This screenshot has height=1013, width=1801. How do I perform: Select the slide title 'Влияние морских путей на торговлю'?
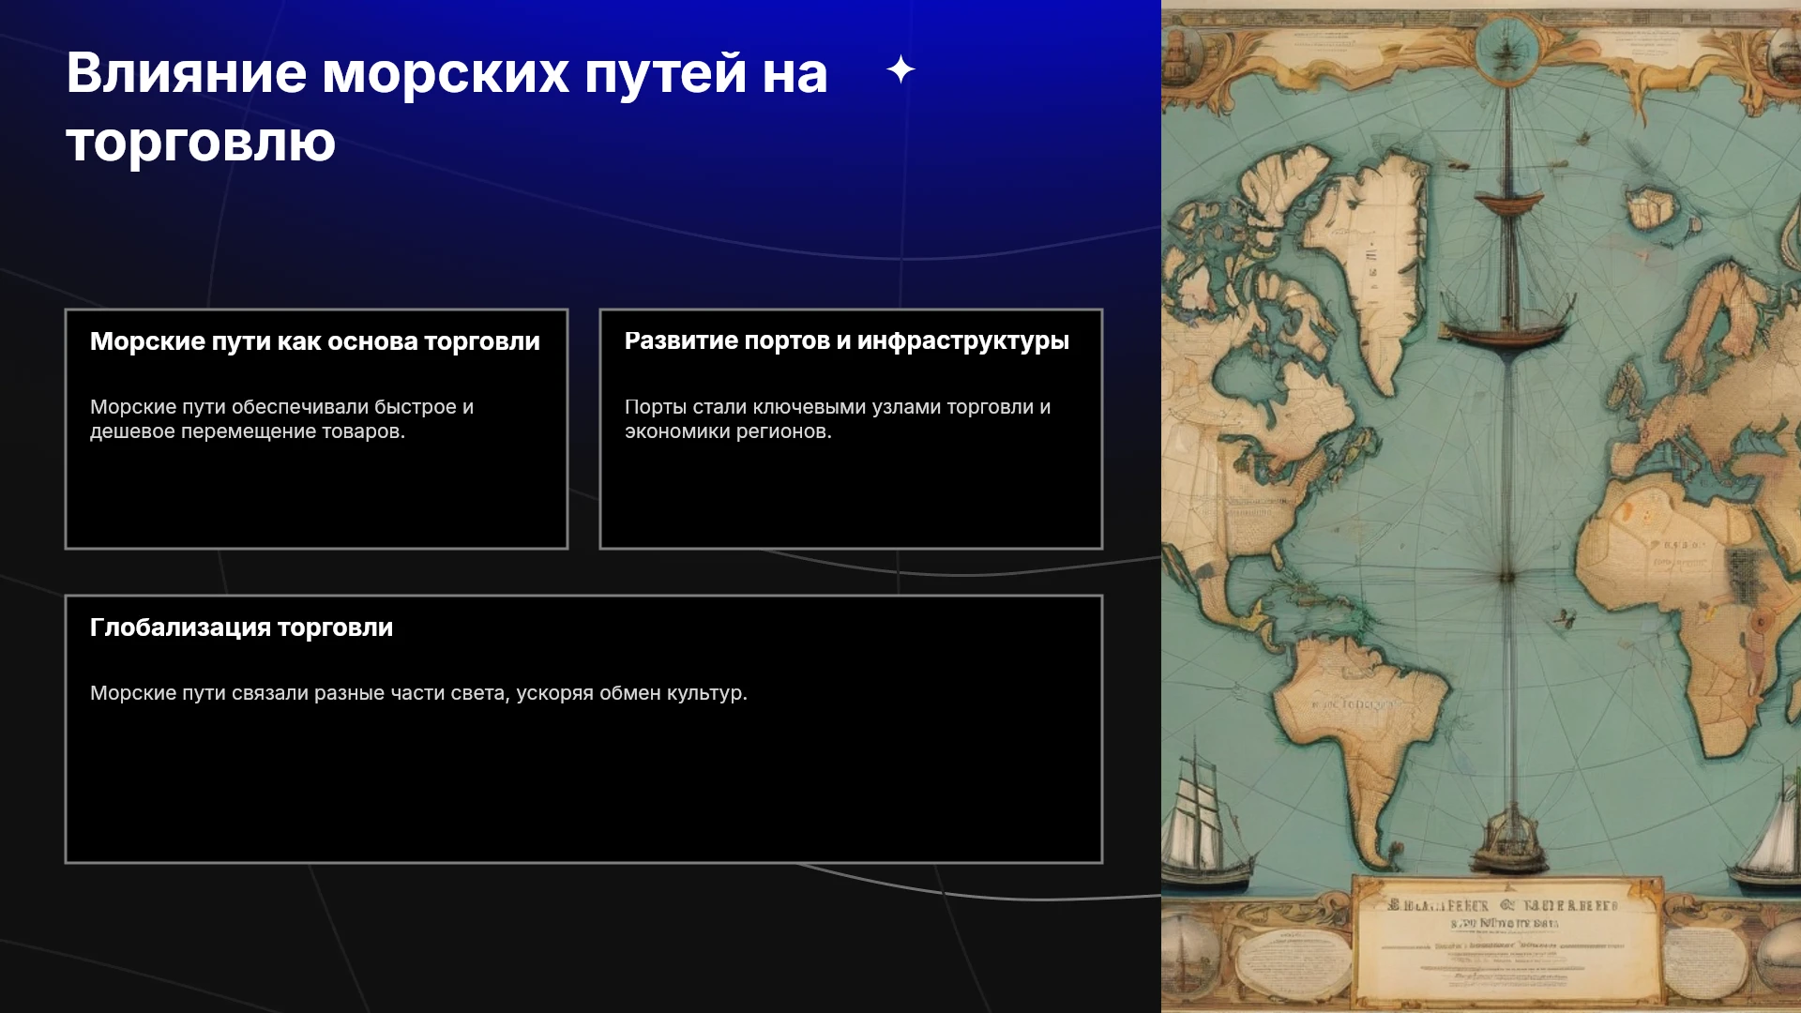tap(446, 107)
